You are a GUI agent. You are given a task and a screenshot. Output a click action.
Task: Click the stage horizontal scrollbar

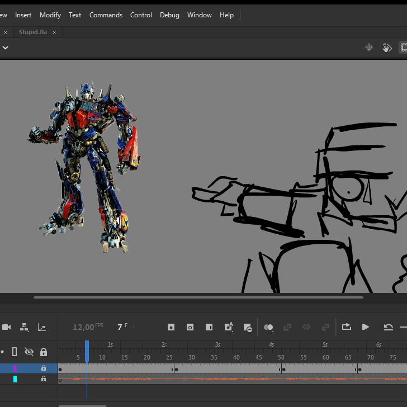198,297
